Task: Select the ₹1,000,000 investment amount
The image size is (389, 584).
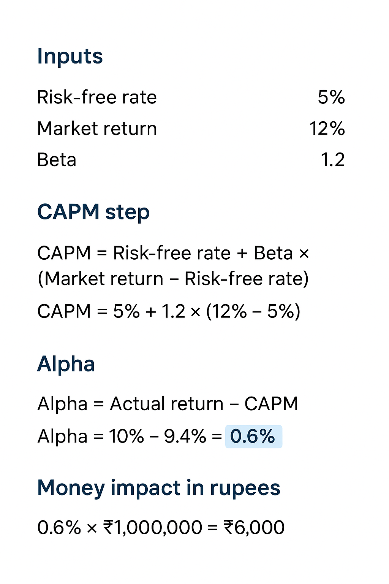Action: (x=153, y=528)
